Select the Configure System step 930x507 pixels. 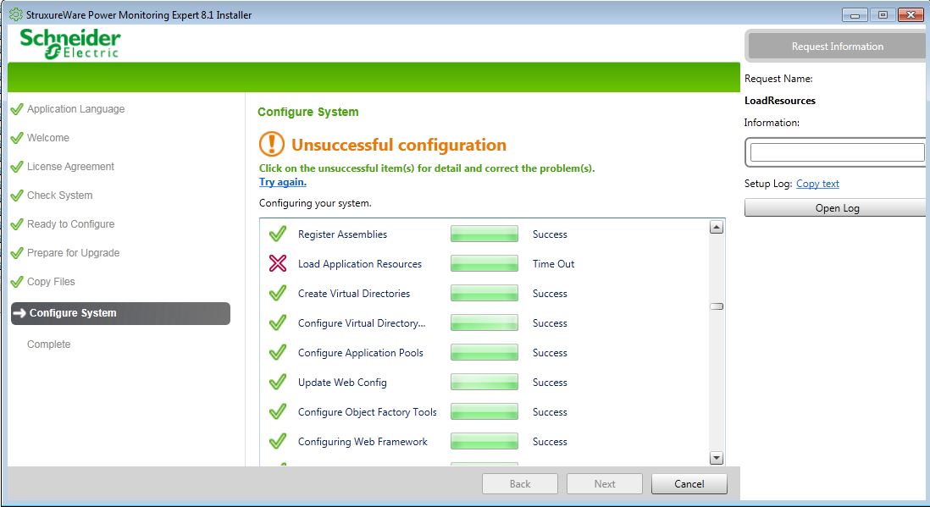point(120,313)
